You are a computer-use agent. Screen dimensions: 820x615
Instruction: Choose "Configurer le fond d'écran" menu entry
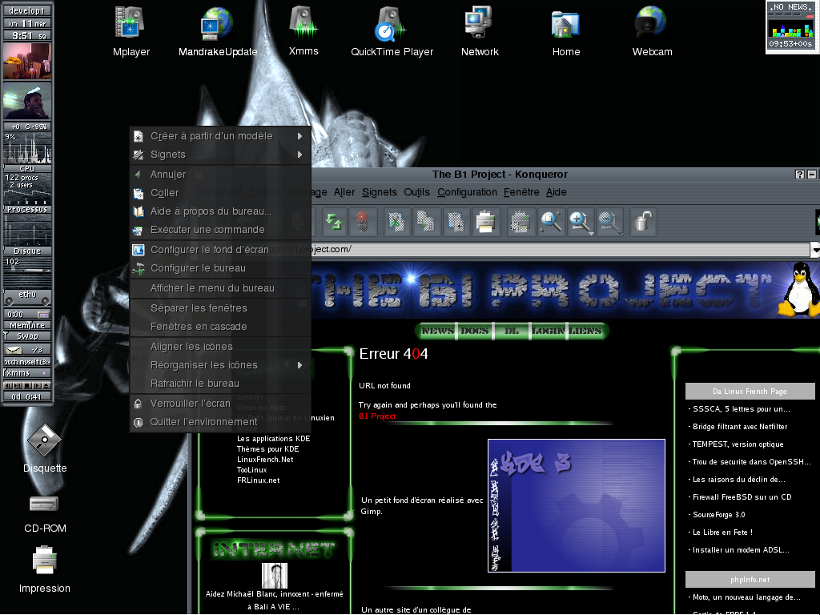[x=220, y=250]
